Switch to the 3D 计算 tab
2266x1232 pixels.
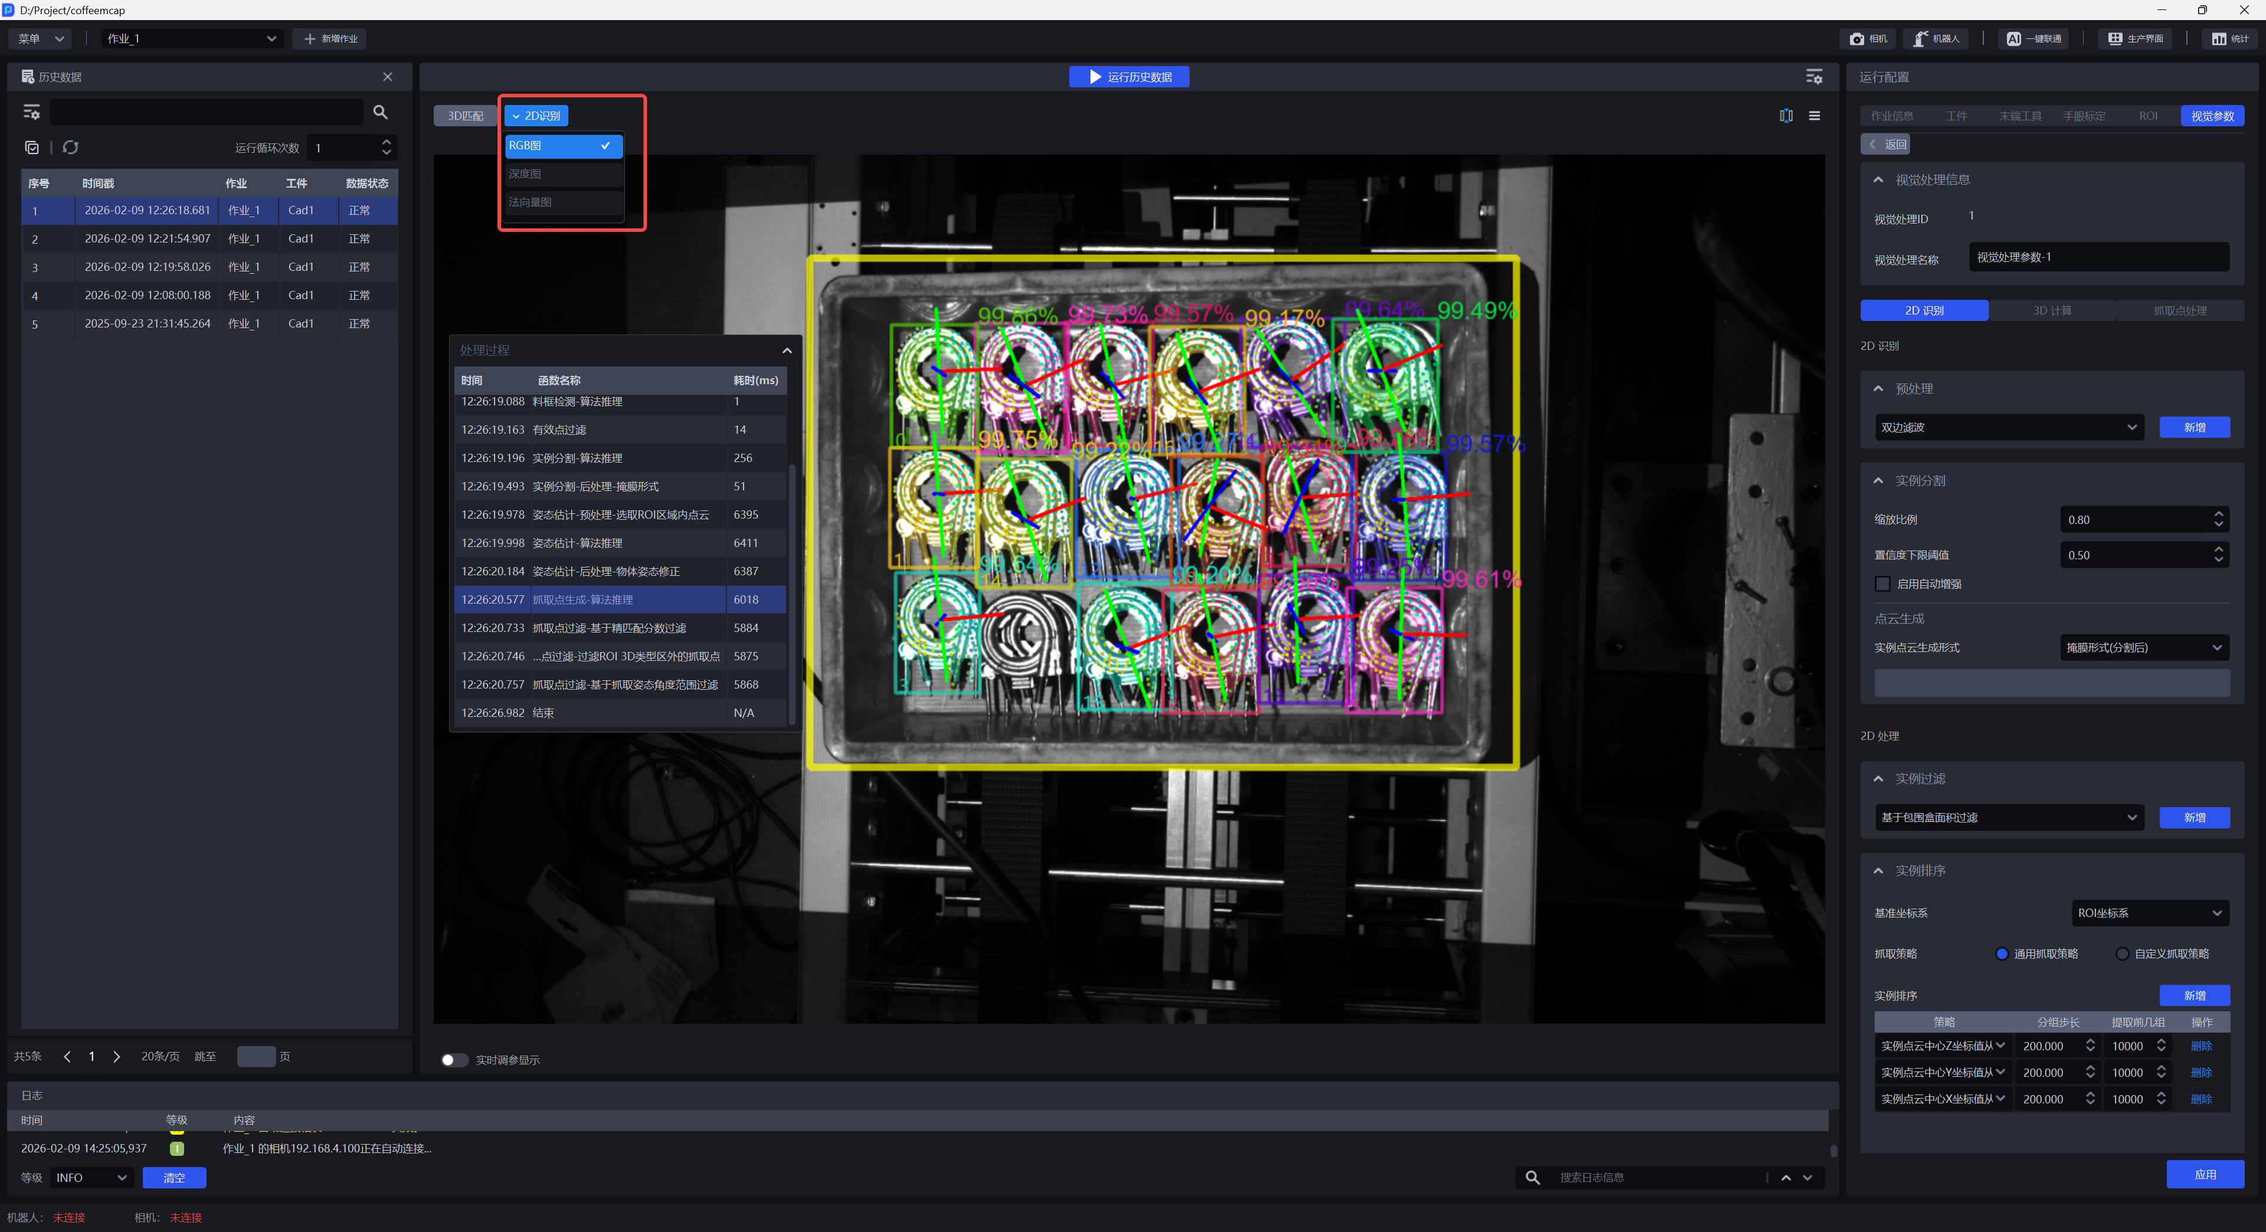coord(2051,310)
